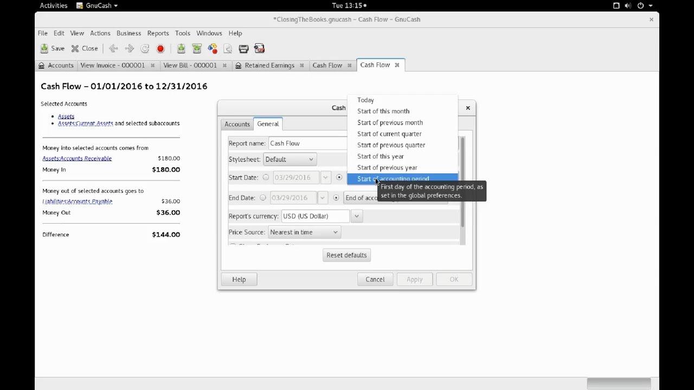The height and width of the screenshot is (390, 694).
Task: Open the Edit menu
Action: pyautogui.click(x=59, y=33)
